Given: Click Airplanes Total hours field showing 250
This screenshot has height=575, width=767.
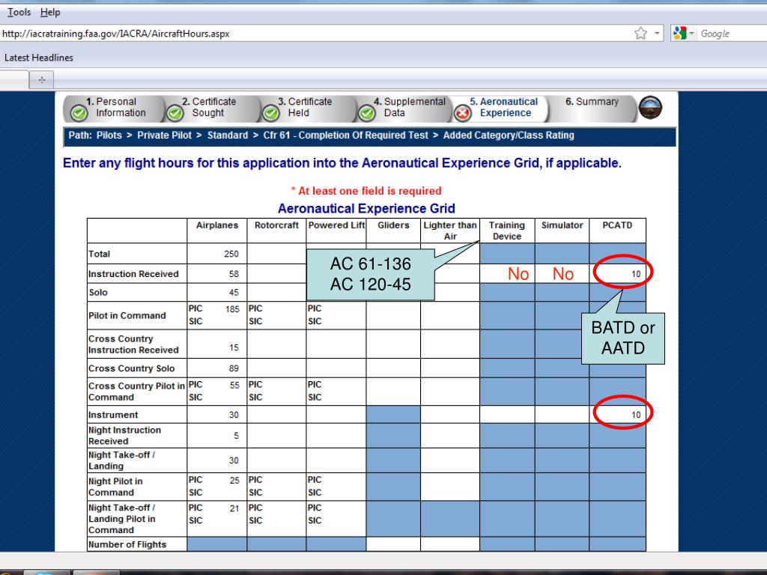Looking at the screenshot, I should [217, 255].
